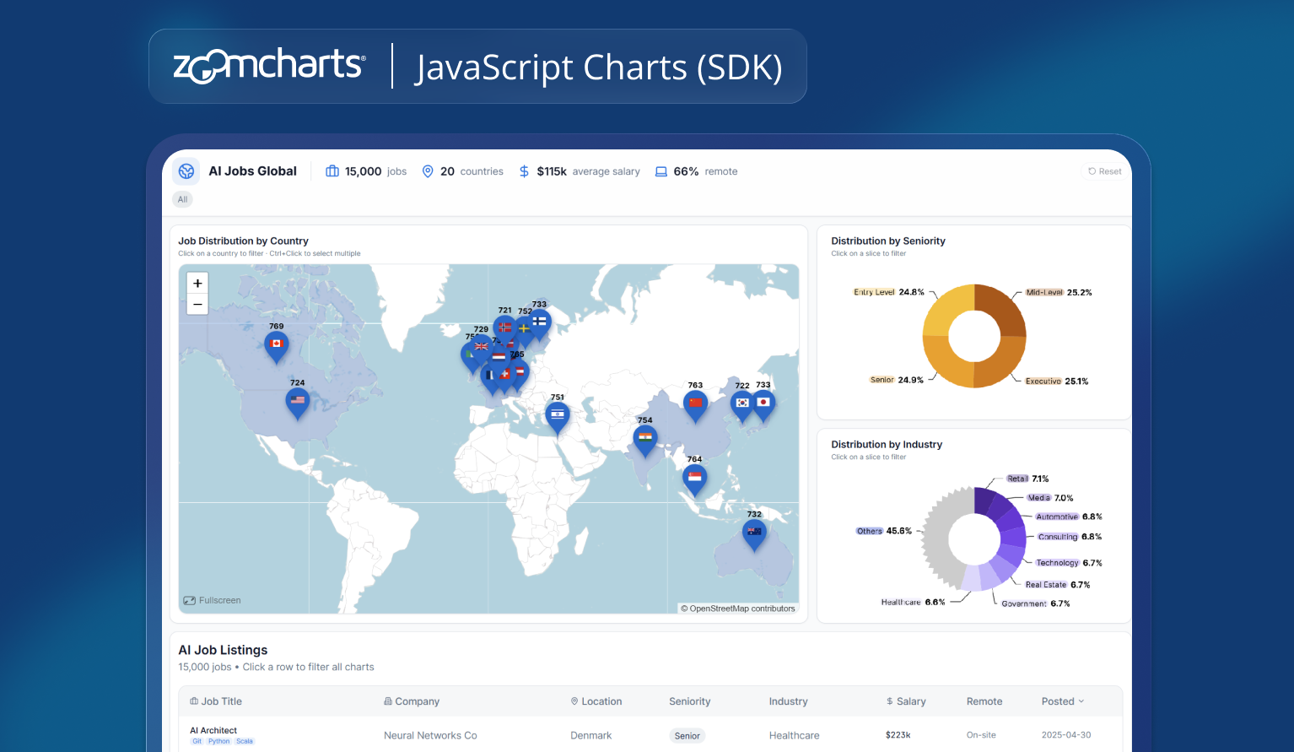Click the Salary column header
The width and height of the screenshot is (1294, 752).
coord(906,701)
